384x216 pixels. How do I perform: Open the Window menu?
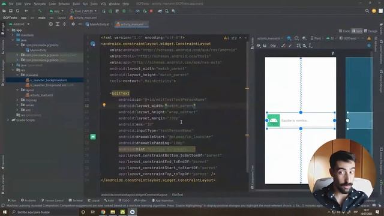[114, 4]
